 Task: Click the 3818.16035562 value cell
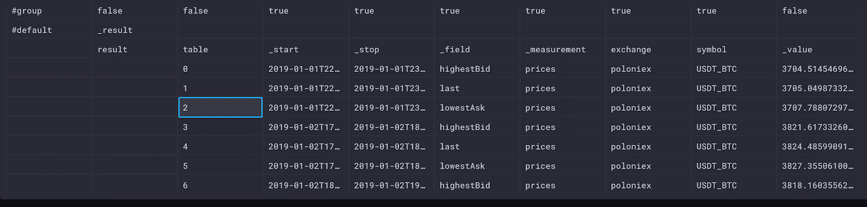[x=819, y=185]
